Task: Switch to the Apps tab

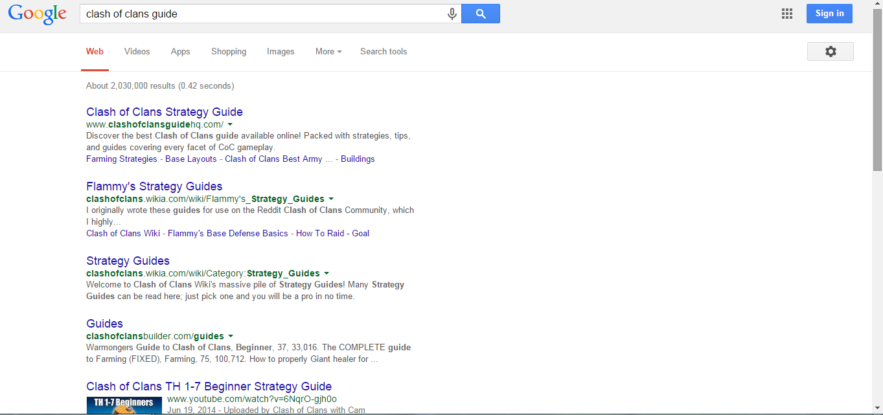Action: (180, 52)
